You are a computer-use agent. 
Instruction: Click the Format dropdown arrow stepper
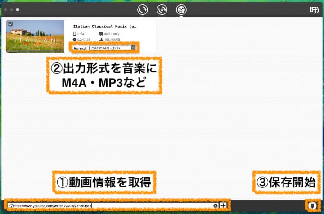click(134, 48)
